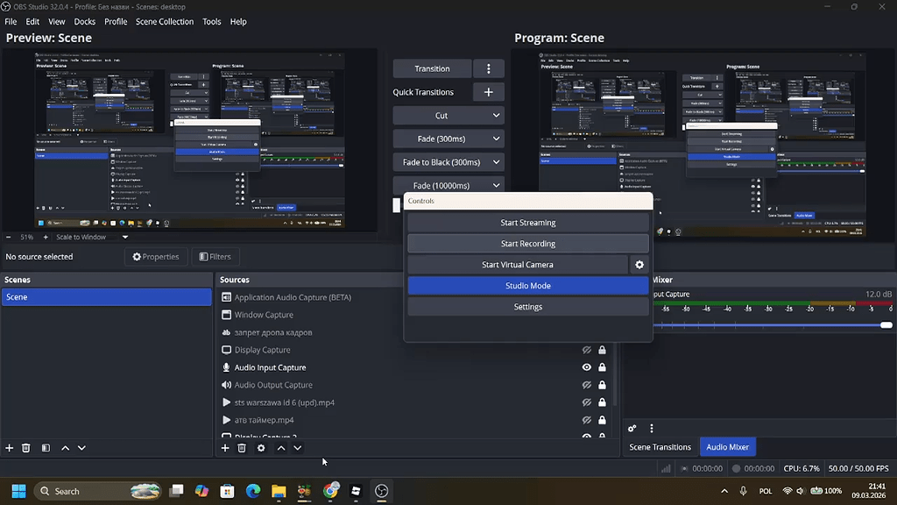This screenshot has width=897, height=505.
Task: Click the play icon of sts warszawa video
Action: [x=227, y=402]
